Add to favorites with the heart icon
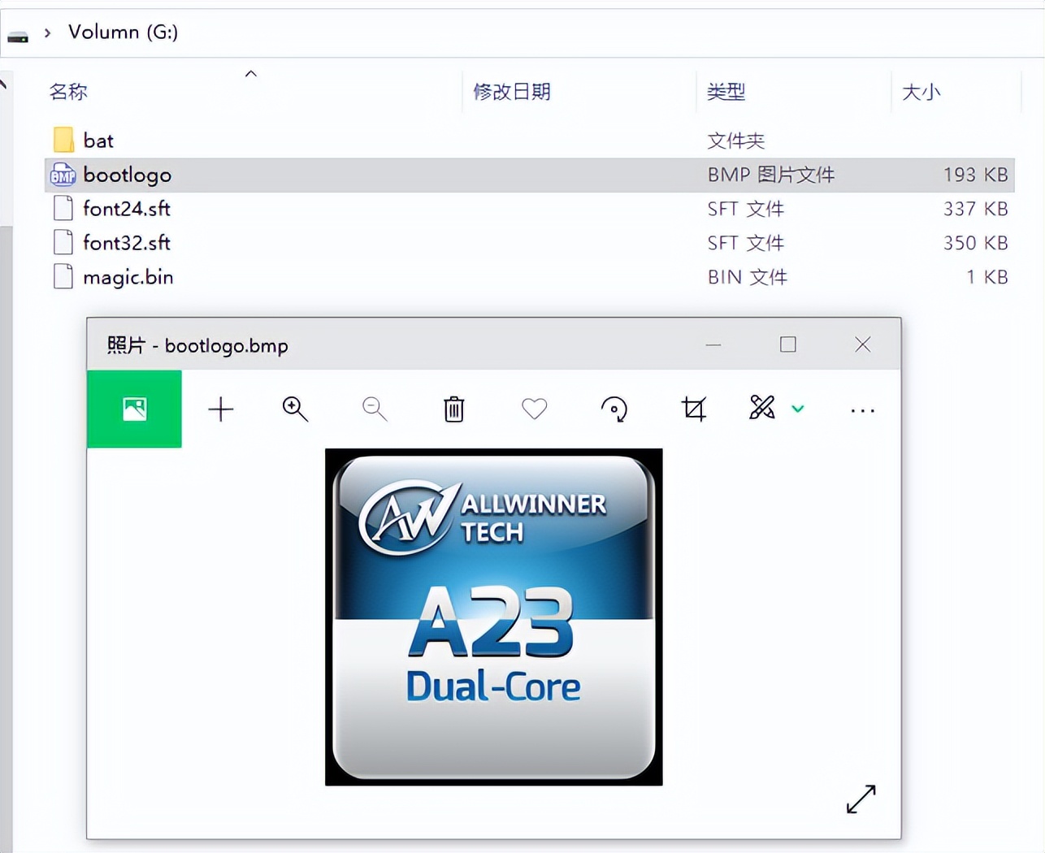Image resolution: width=1045 pixels, height=853 pixels. pyautogui.click(x=534, y=408)
